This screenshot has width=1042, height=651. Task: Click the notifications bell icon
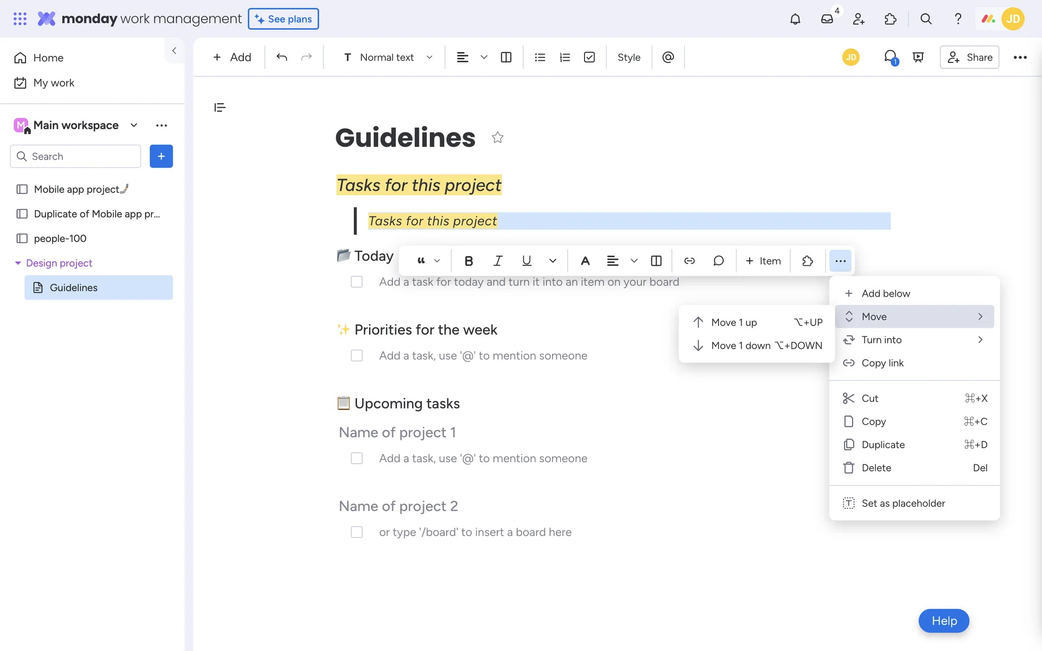(795, 19)
